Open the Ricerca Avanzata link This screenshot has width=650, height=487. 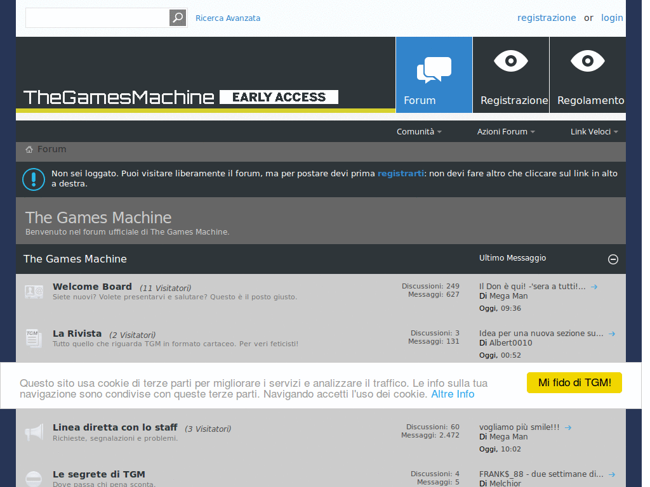(228, 18)
